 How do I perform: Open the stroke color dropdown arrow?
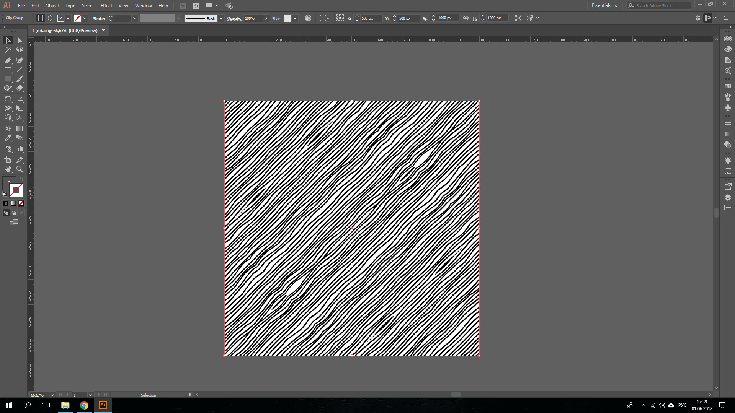[85, 18]
